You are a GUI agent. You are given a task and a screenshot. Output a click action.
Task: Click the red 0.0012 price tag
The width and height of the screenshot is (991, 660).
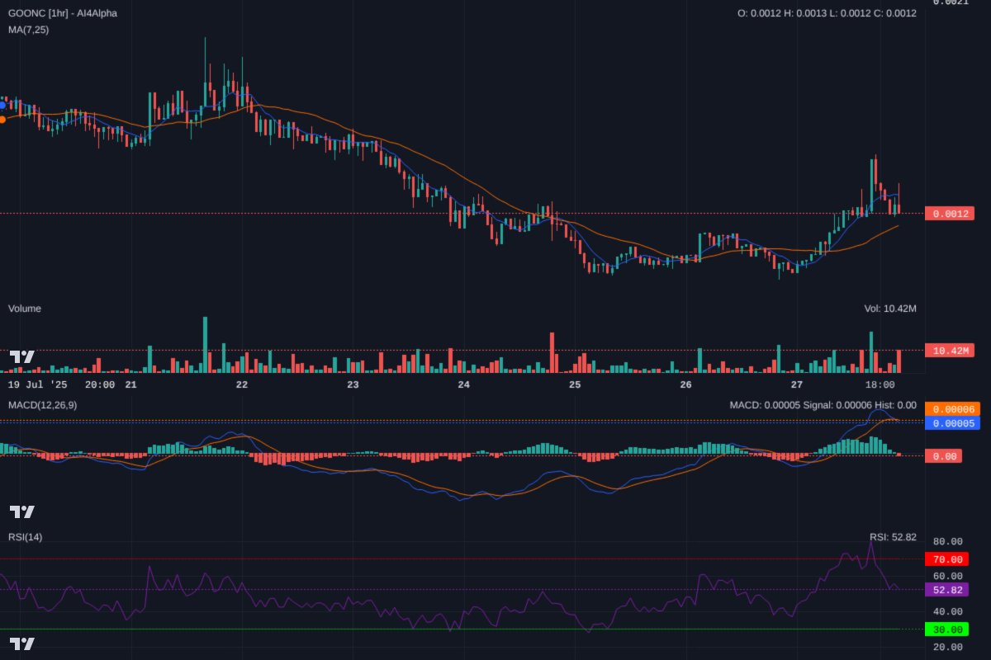pyautogui.click(x=951, y=214)
